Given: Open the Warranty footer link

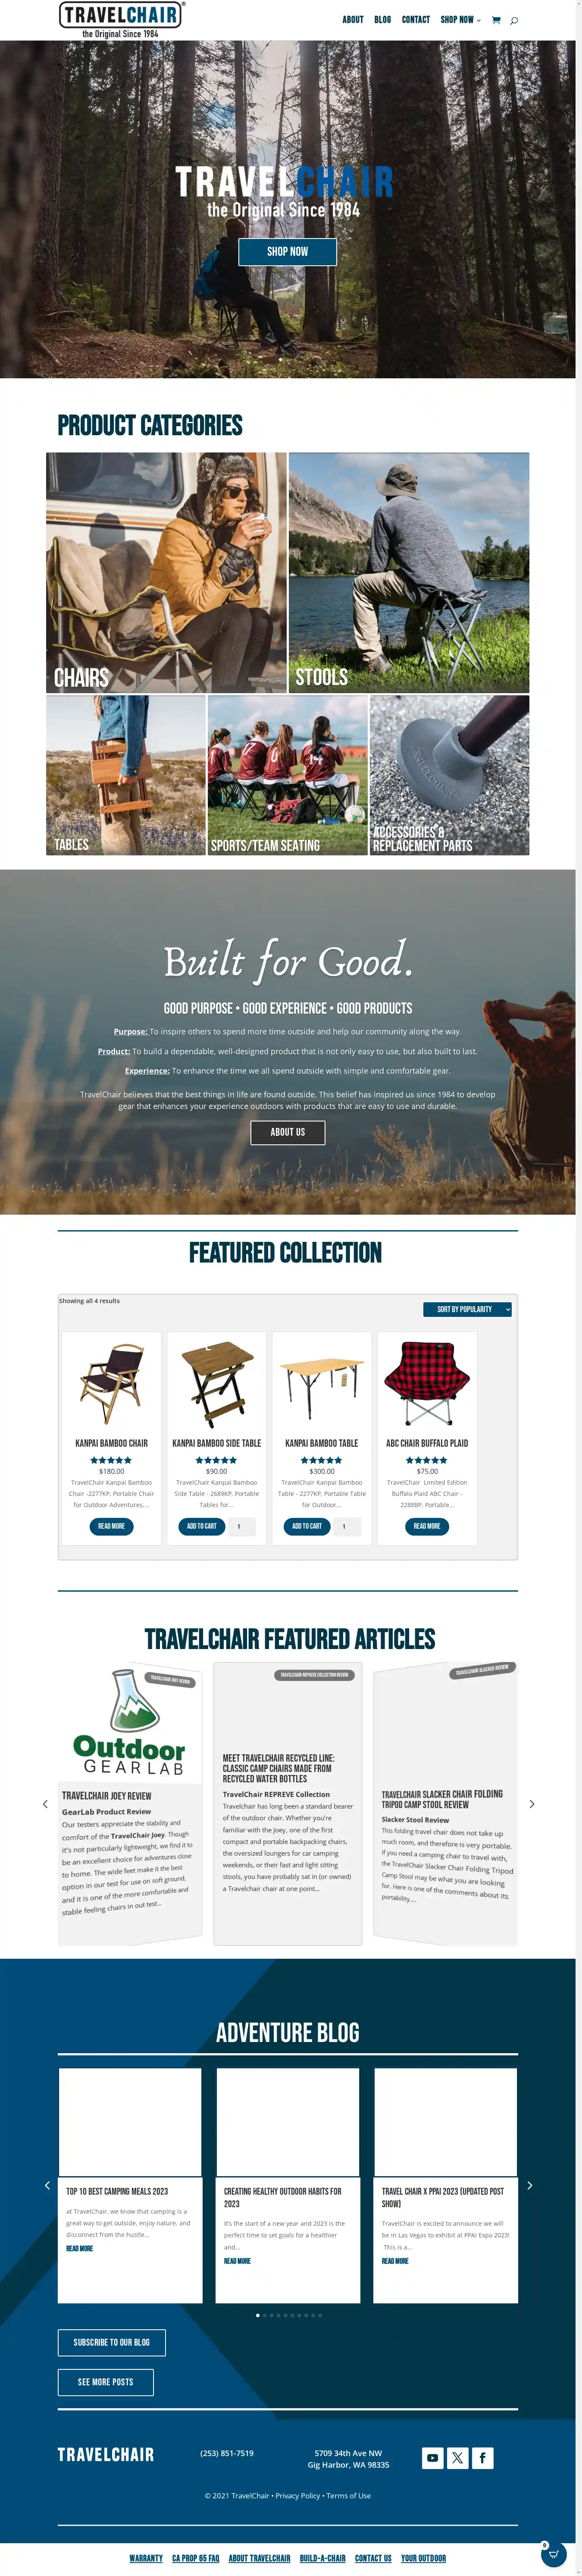Looking at the screenshot, I should click(x=146, y=2558).
